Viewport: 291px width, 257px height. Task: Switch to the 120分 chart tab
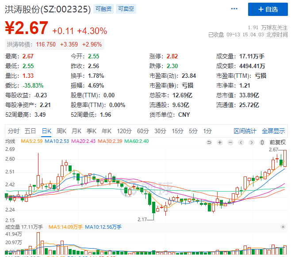click(124, 131)
